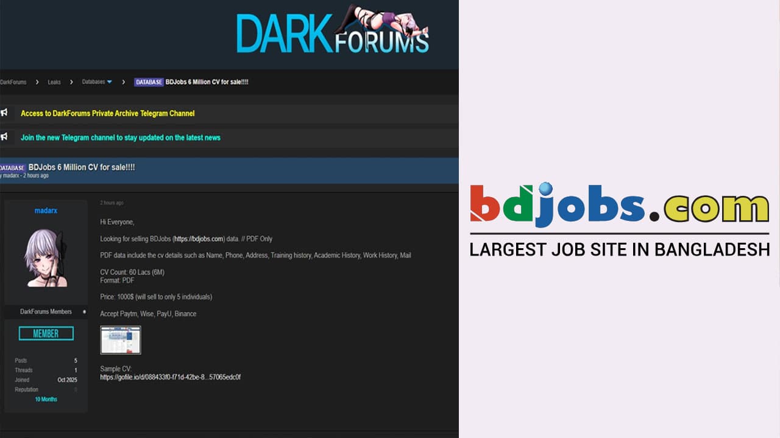Click the DATABASE tag in thread header
This screenshot has height=438, width=780.
pos(13,167)
